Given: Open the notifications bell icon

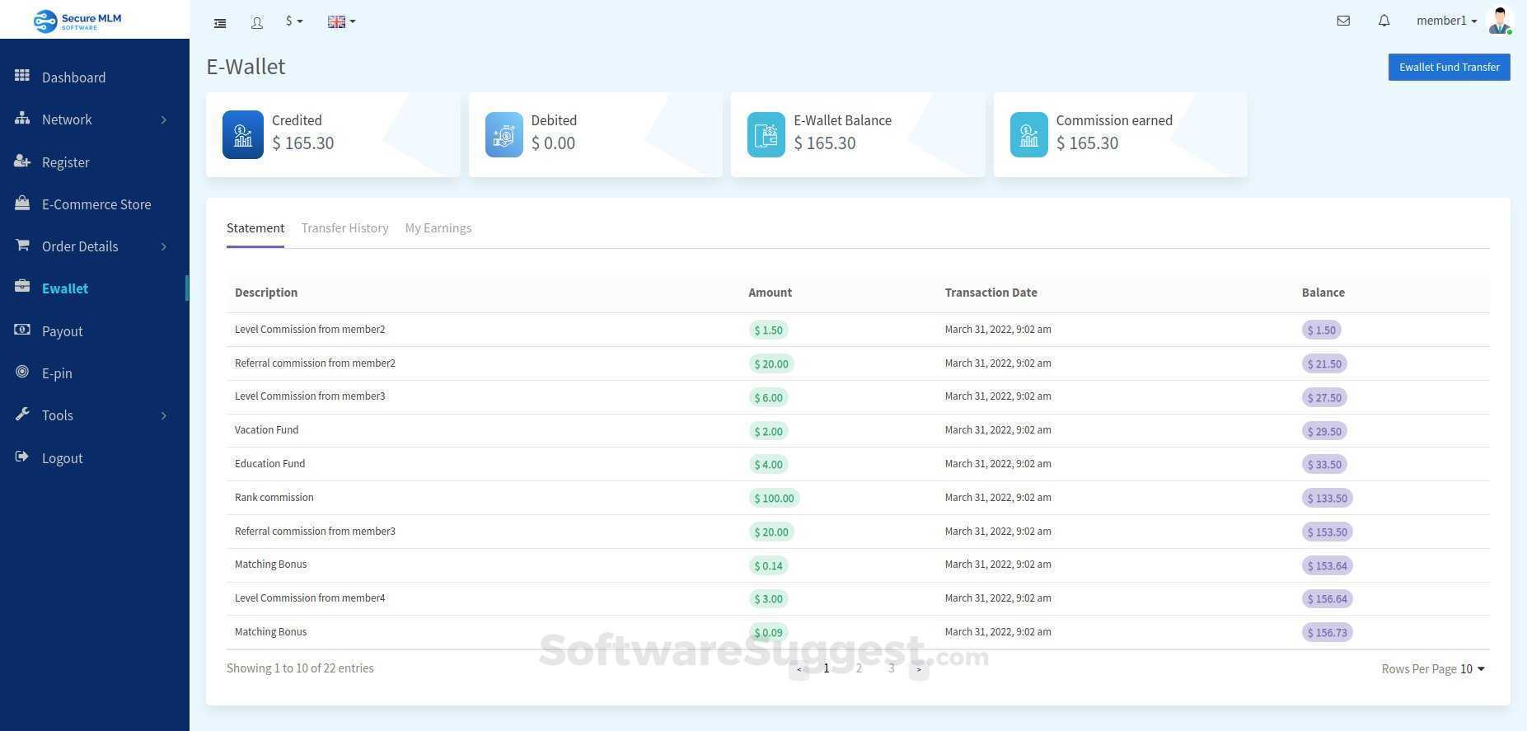Looking at the screenshot, I should point(1384,21).
